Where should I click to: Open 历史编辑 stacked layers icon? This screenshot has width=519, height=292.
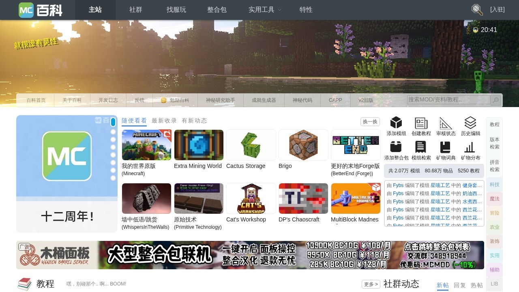click(470, 123)
